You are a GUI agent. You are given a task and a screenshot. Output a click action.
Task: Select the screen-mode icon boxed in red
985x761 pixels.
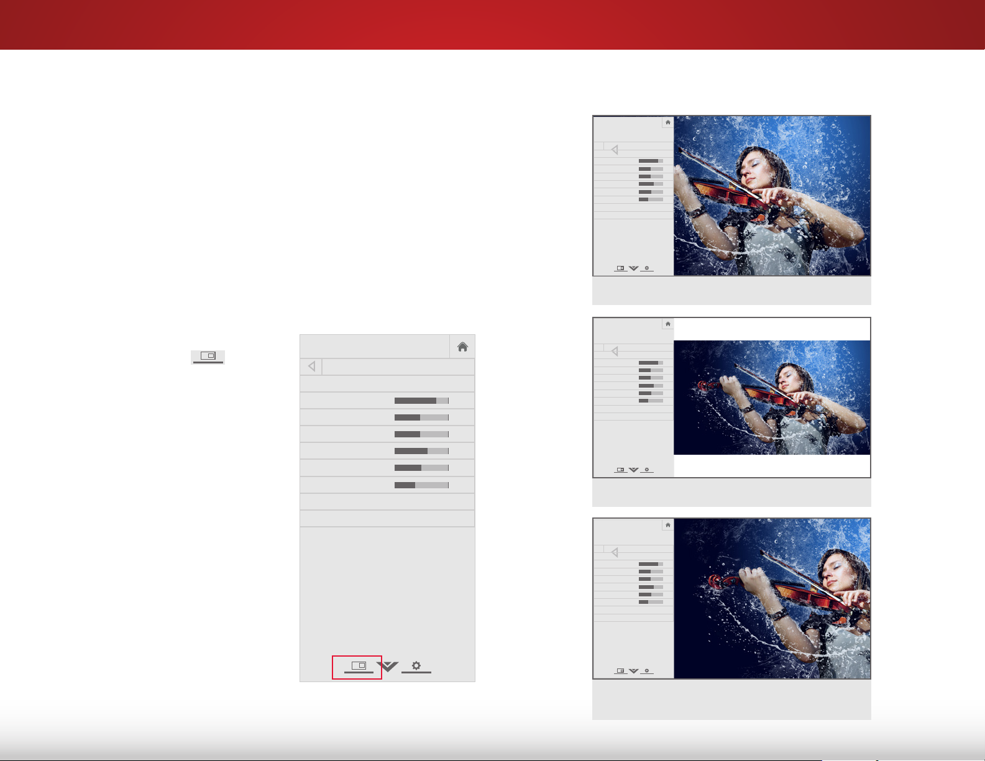pos(359,666)
